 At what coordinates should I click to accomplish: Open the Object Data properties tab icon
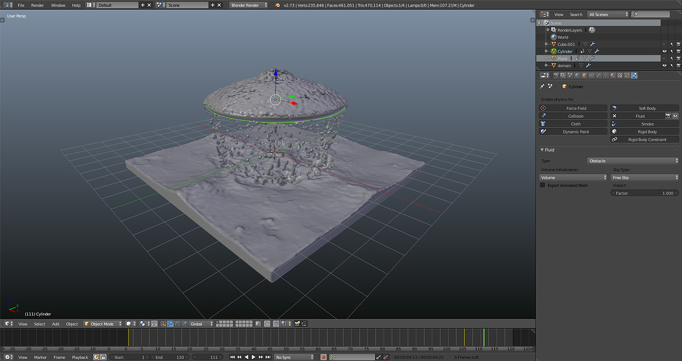click(x=606, y=75)
